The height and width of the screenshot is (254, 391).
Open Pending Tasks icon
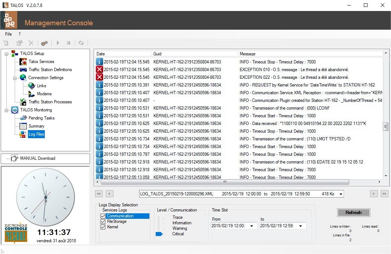click(23, 118)
